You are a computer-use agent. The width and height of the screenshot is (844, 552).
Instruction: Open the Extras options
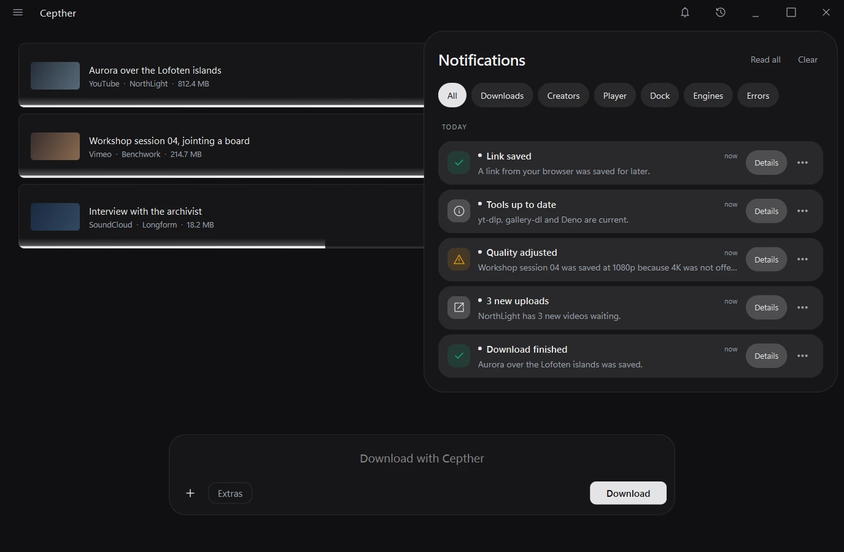point(230,493)
